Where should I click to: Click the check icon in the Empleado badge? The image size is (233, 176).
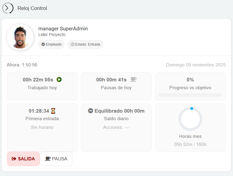click(x=43, y=44)
